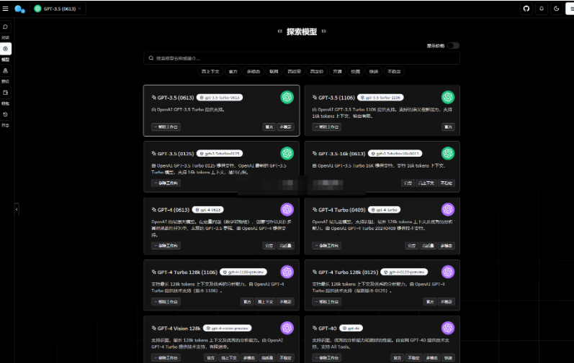Open the hamburger menu at top left
The height and width of the screenshot is (363, 574).
(5, 9)
